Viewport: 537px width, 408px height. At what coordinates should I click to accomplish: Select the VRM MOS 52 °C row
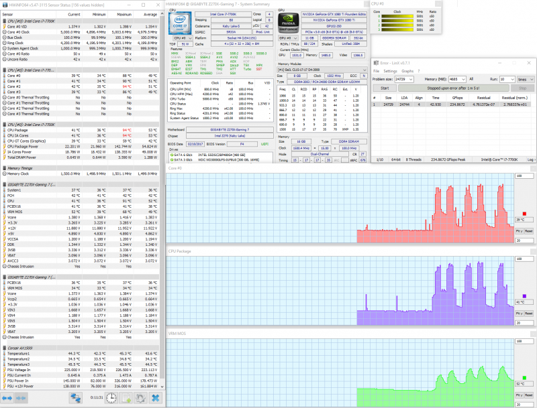pos(81,212)
